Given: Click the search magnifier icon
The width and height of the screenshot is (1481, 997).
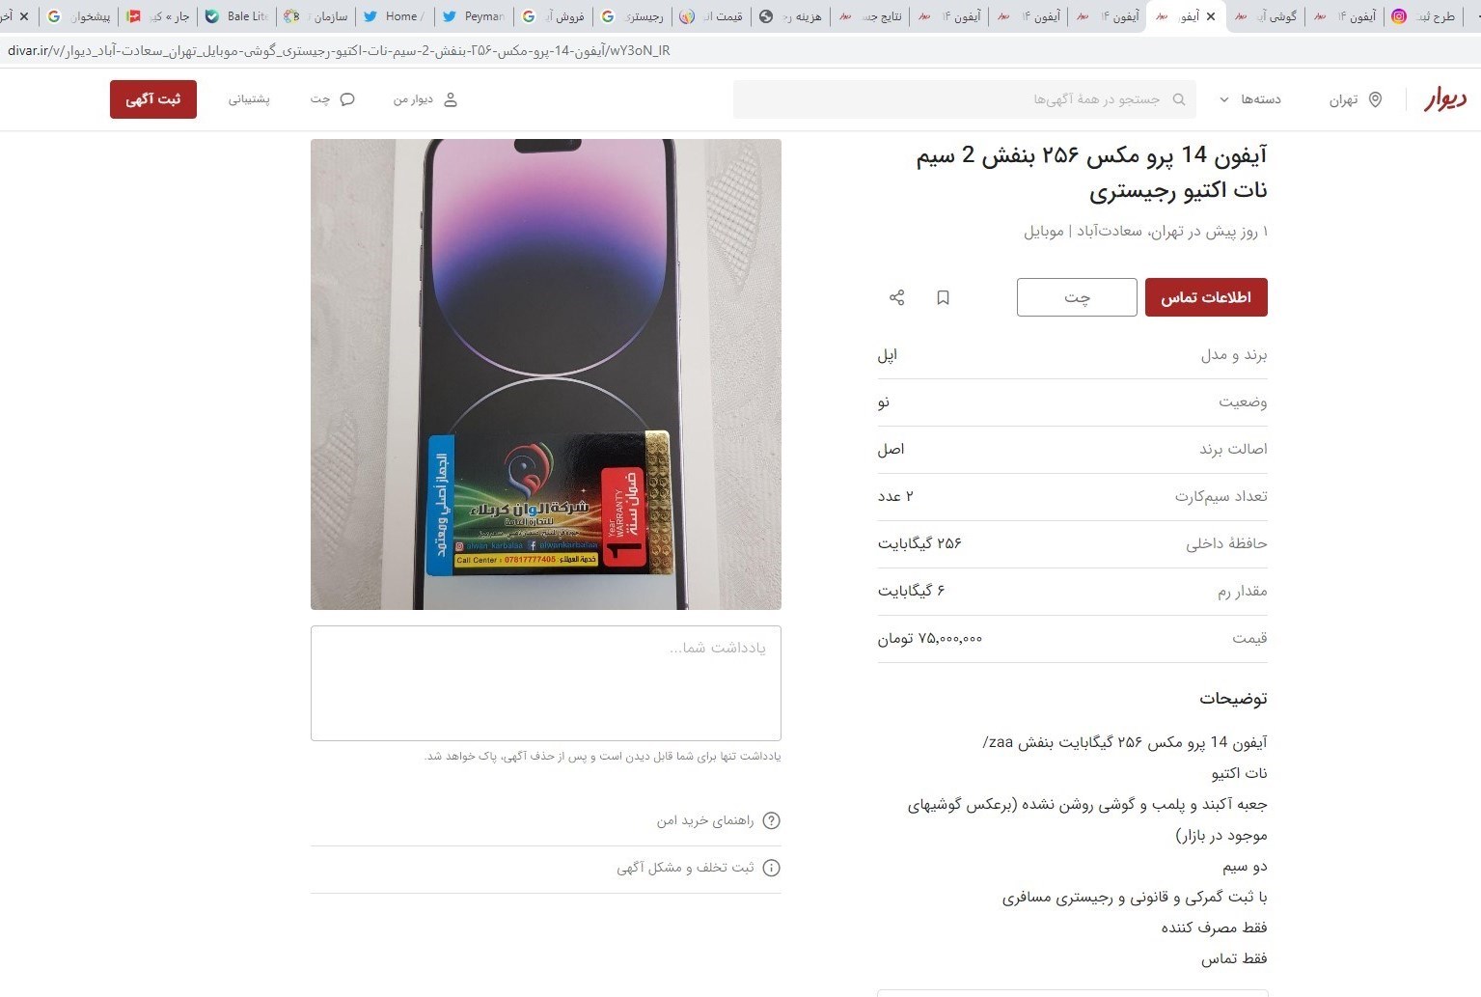Looking at the screenshot, I should coord(1179,99).
